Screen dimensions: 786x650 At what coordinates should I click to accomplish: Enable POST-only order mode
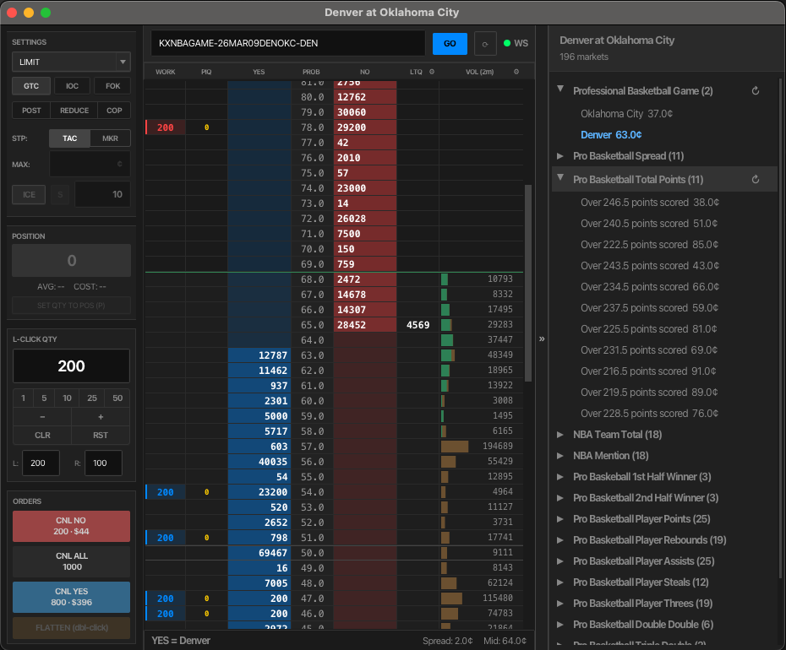tap(30, 110)
